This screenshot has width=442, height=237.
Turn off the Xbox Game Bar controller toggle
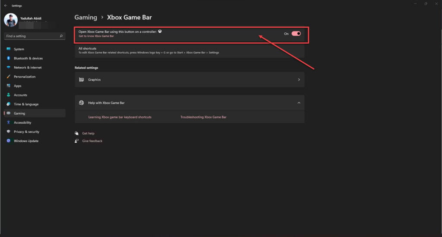(296, 34)
